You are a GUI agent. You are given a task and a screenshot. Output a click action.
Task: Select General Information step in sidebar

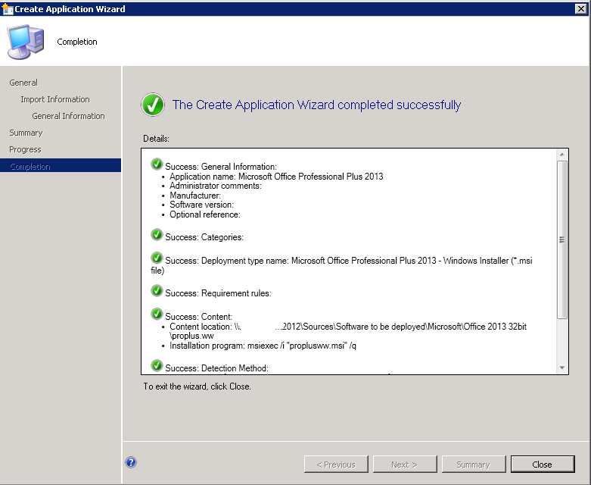pyautogui.click(x=68, y=116)
